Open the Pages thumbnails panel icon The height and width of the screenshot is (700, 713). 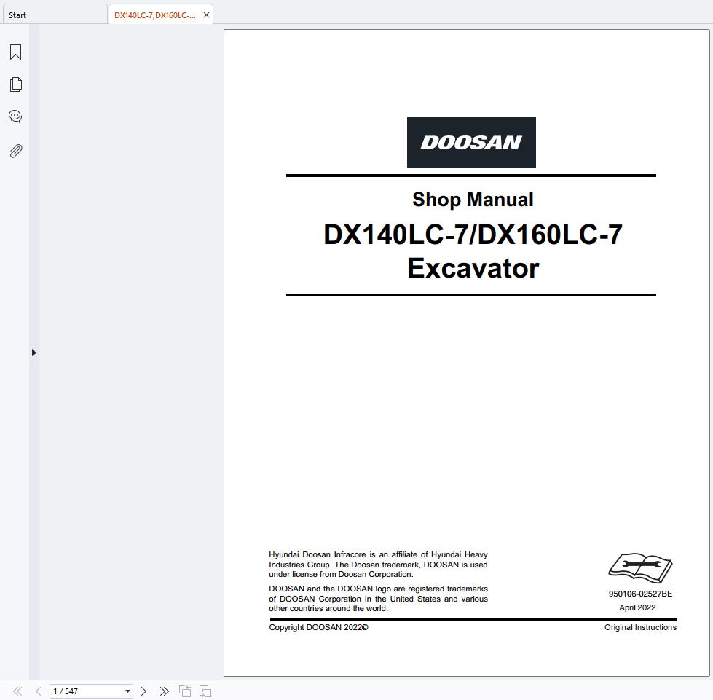pyautogui.click(x=15, y=84)
